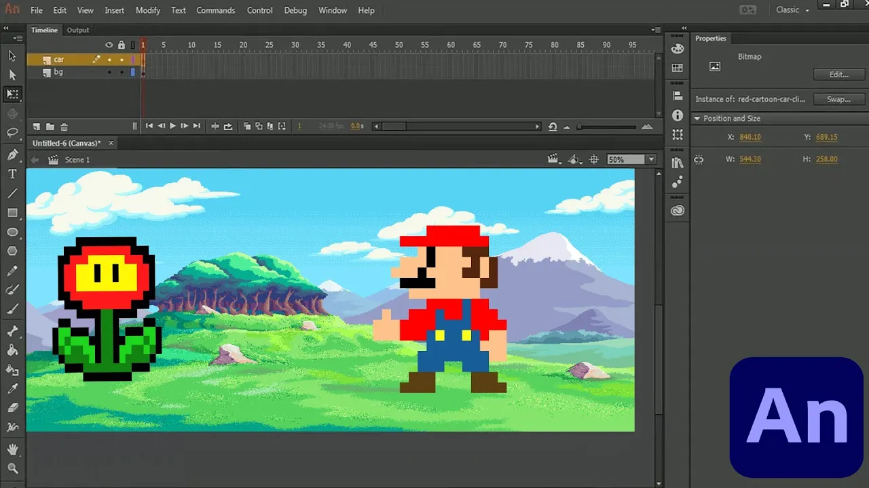Image resolution: width=869 pixels, height=488 pixels.
Task: Hide the car layer
Action: tap(109, 60)
